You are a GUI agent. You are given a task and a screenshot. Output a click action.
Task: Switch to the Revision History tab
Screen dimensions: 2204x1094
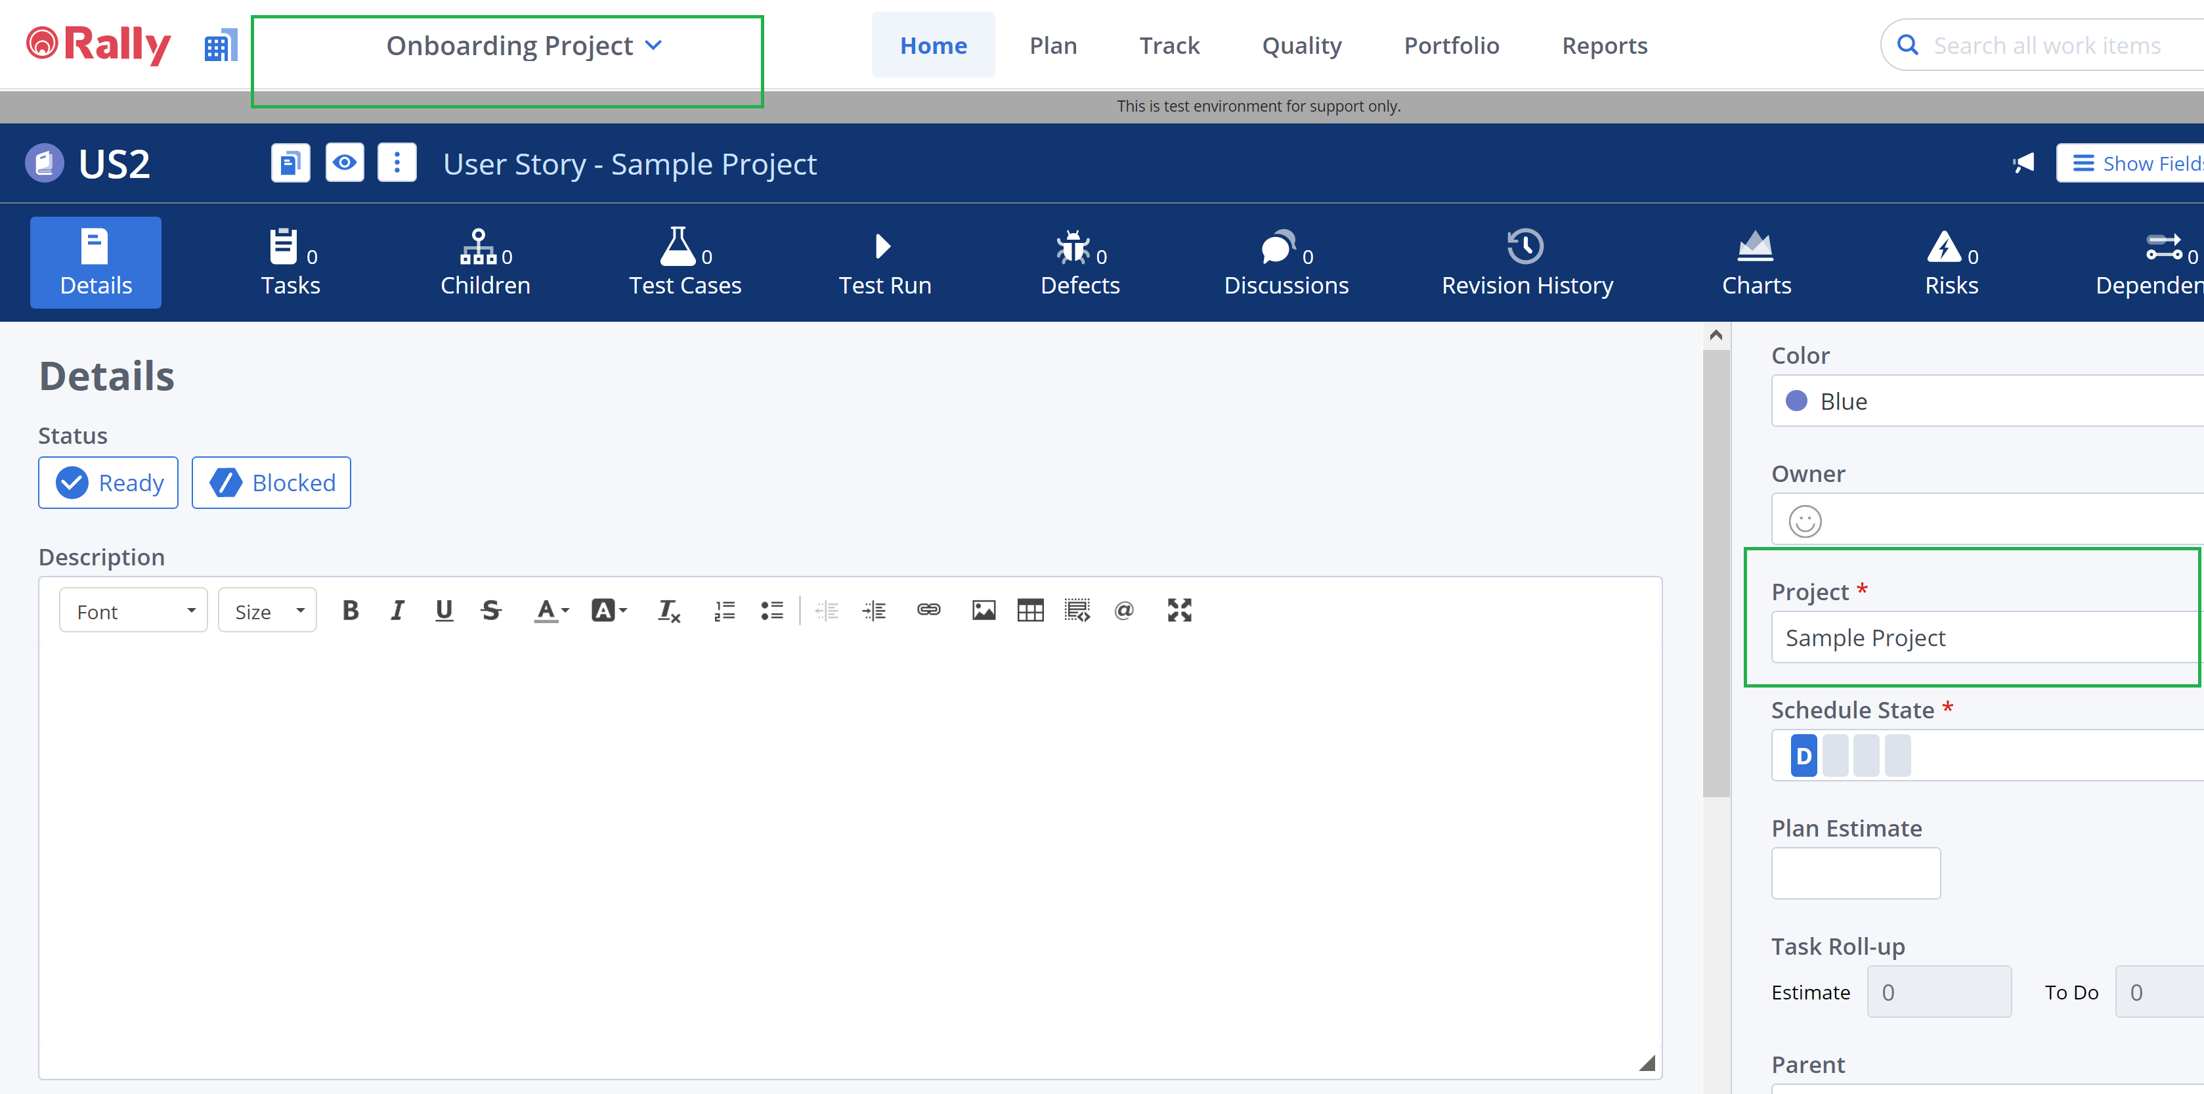pos(1526,262)
